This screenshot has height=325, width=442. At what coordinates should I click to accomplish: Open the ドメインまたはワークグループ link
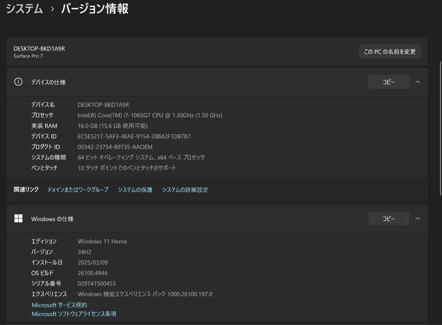point(78,190)
